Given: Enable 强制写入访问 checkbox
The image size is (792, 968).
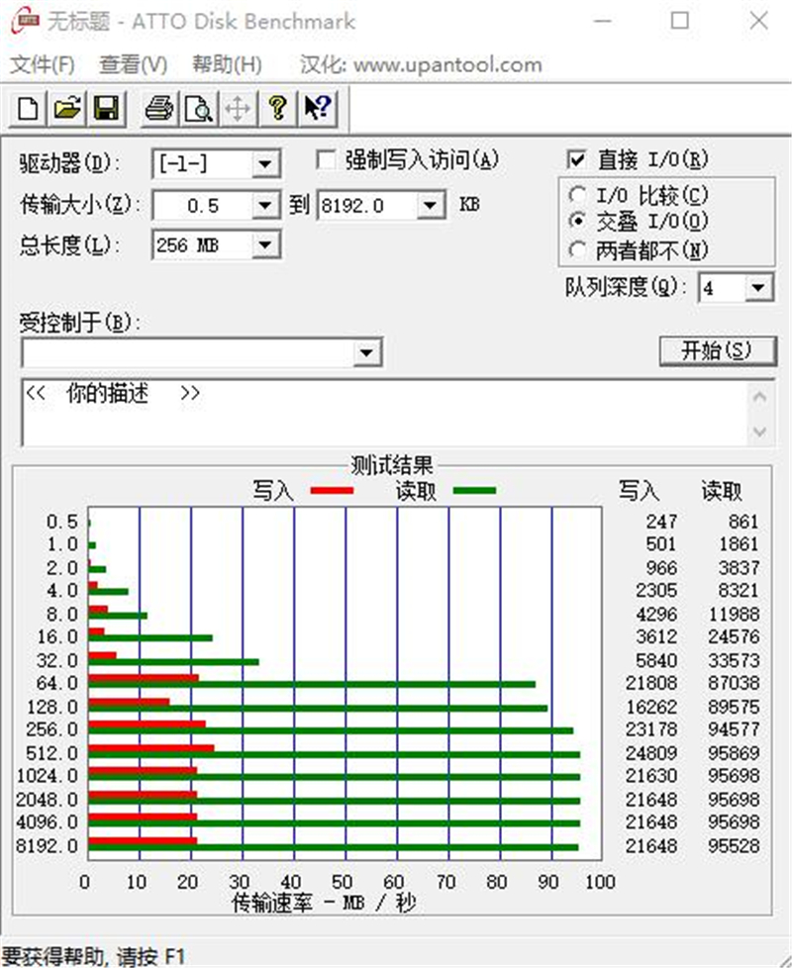Looking at the screenshot, I should point(326,158).
